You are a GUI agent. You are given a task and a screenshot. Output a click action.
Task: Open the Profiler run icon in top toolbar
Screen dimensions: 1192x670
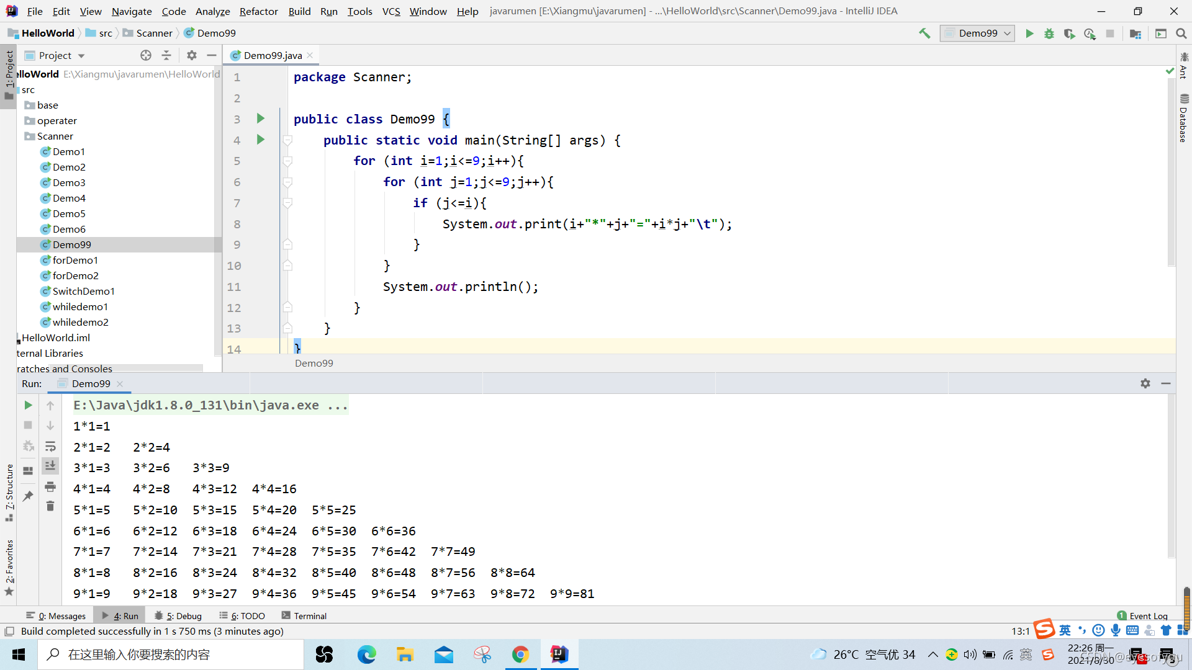1090,33
